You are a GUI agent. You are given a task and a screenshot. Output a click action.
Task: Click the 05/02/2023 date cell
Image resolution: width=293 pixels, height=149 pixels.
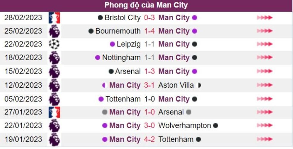(24, 99)
